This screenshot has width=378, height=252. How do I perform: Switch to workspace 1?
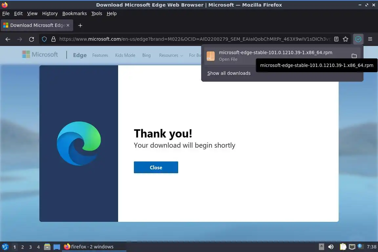coord(14,247)
